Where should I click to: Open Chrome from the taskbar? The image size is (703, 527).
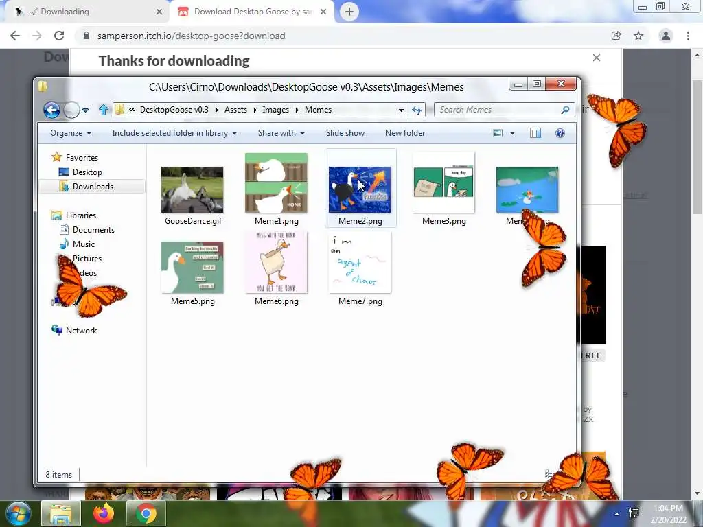point(146,513)
